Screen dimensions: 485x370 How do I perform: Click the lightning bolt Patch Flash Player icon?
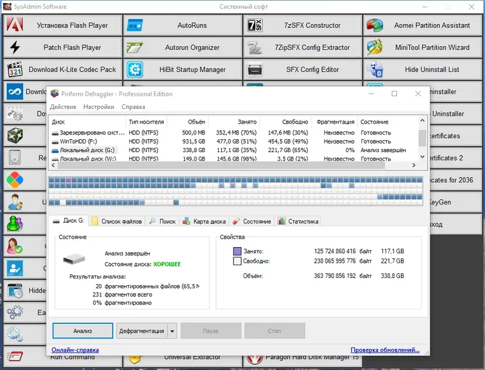pos(15,47)
